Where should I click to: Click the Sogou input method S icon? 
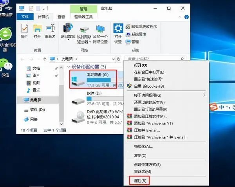[214, 106]
